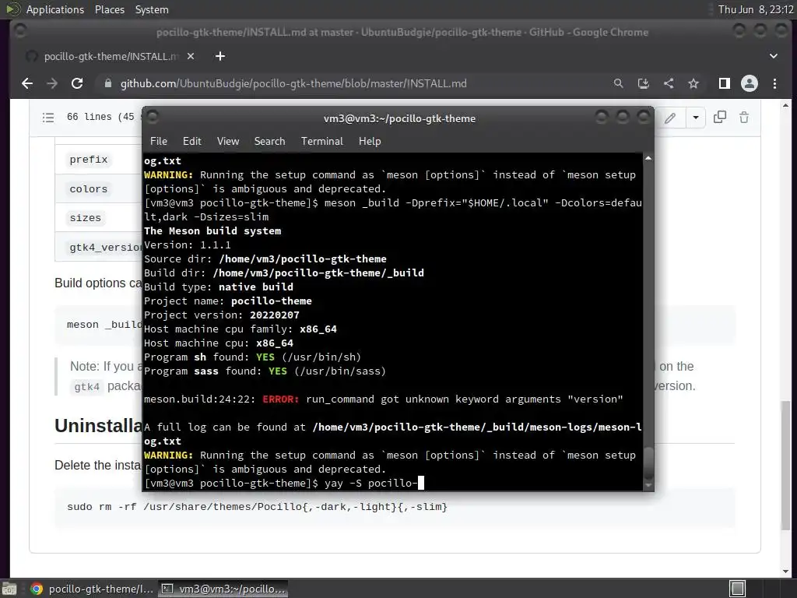
Task: Go forward in Chrome history
Action: tap(52, 83)
